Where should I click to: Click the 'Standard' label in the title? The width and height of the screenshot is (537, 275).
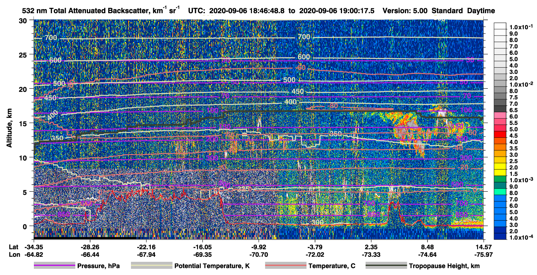click(x=448, y=11)
